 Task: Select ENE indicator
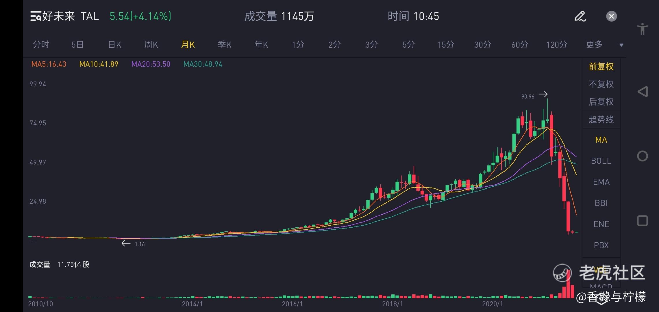point(601,224)
